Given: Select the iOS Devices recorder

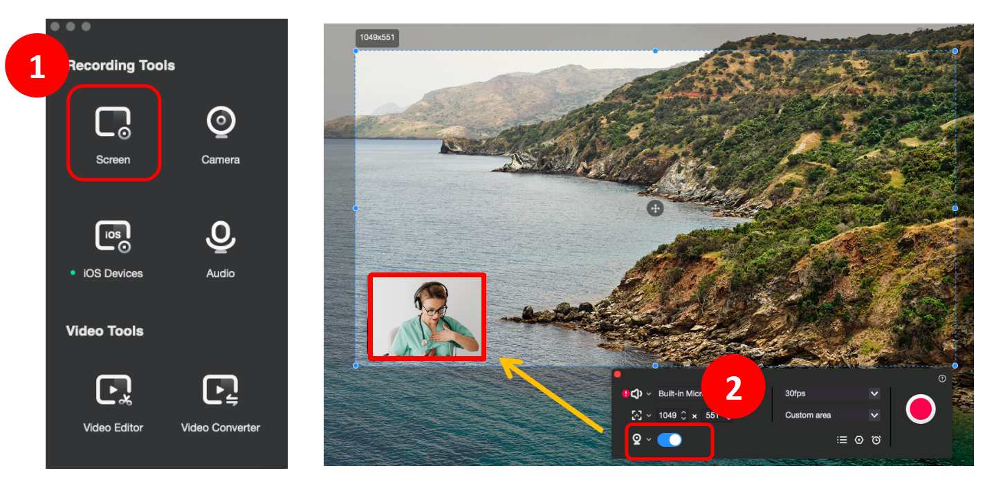Looking at the screenshot, I should pos(113,248).
